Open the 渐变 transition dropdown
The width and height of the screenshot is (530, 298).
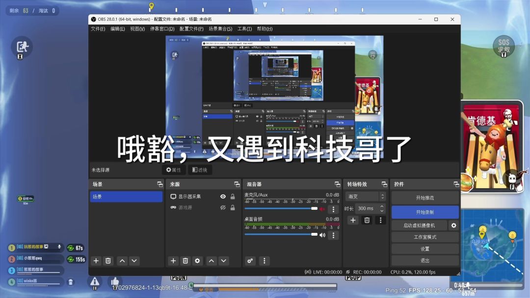pos(366,197)
